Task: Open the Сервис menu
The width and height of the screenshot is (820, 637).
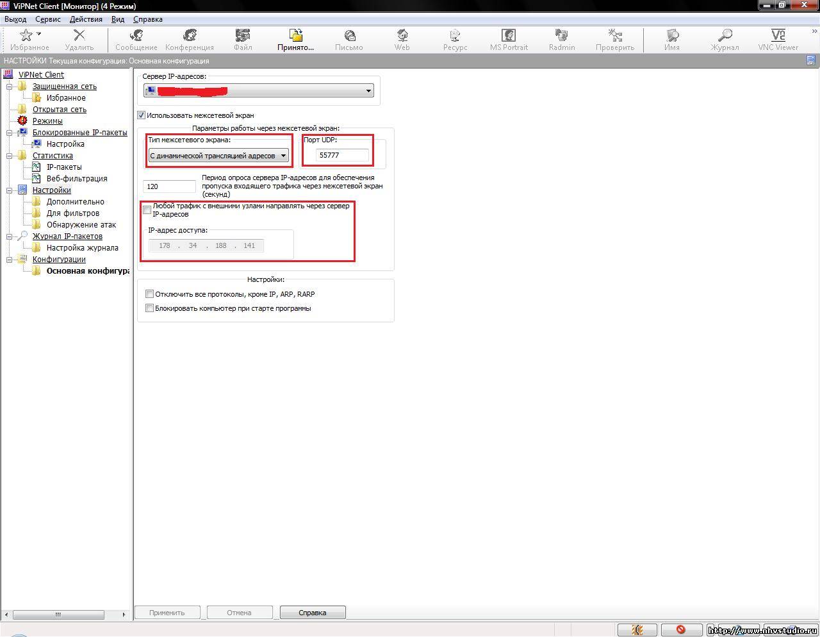Action: coord(48,19)
